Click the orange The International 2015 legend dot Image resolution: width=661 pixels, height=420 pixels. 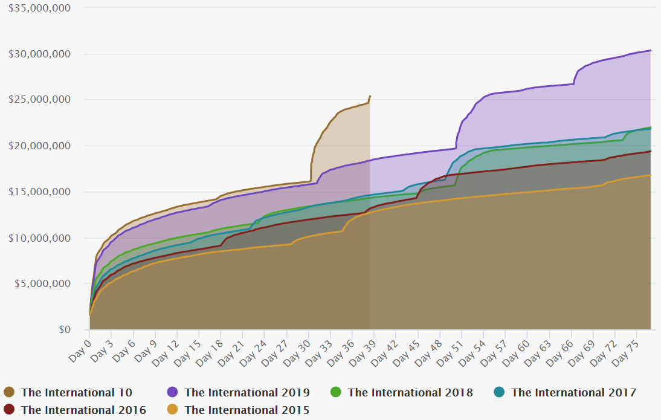(172, 410)
